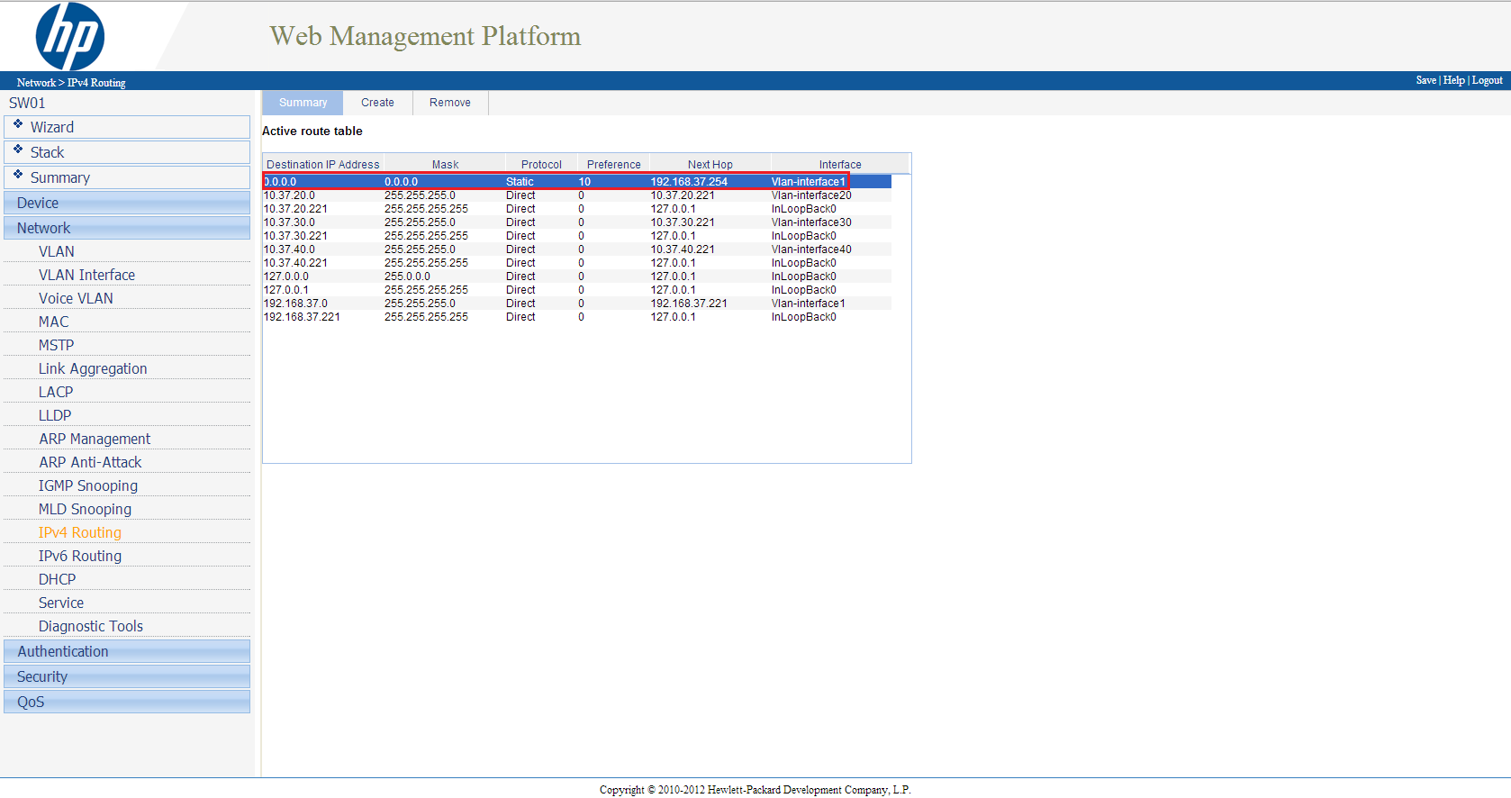Open VLAN Interface settings

(x=86, y=275)
